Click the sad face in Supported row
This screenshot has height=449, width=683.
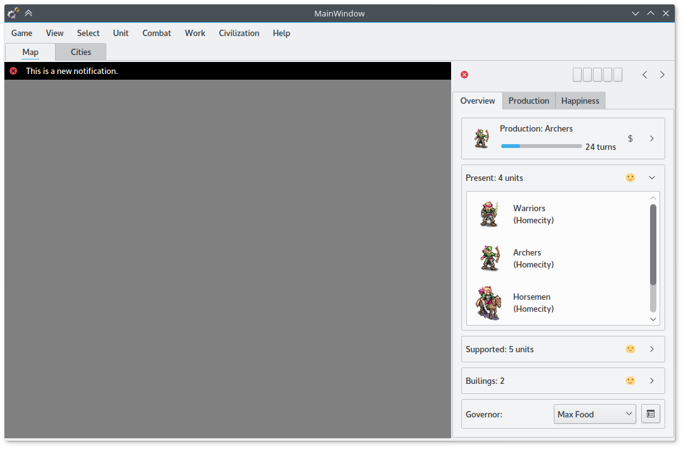pyautogui.click(x=630, y=349)
